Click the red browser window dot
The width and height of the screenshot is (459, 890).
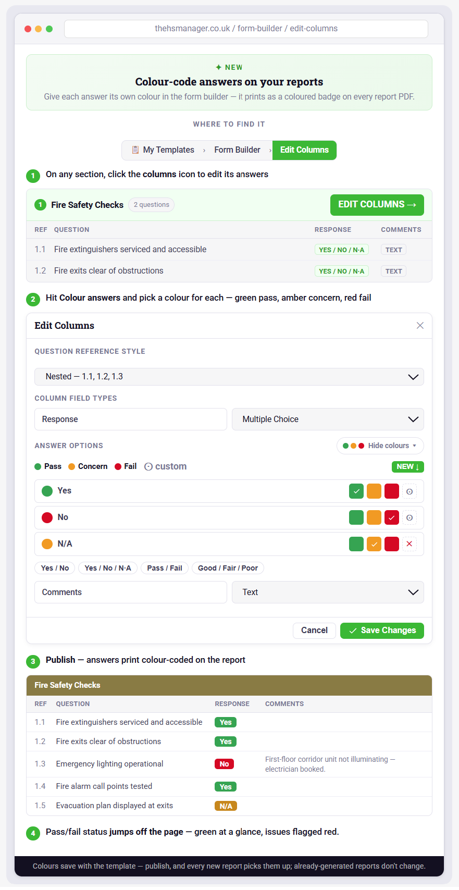(x=28, y=29)
